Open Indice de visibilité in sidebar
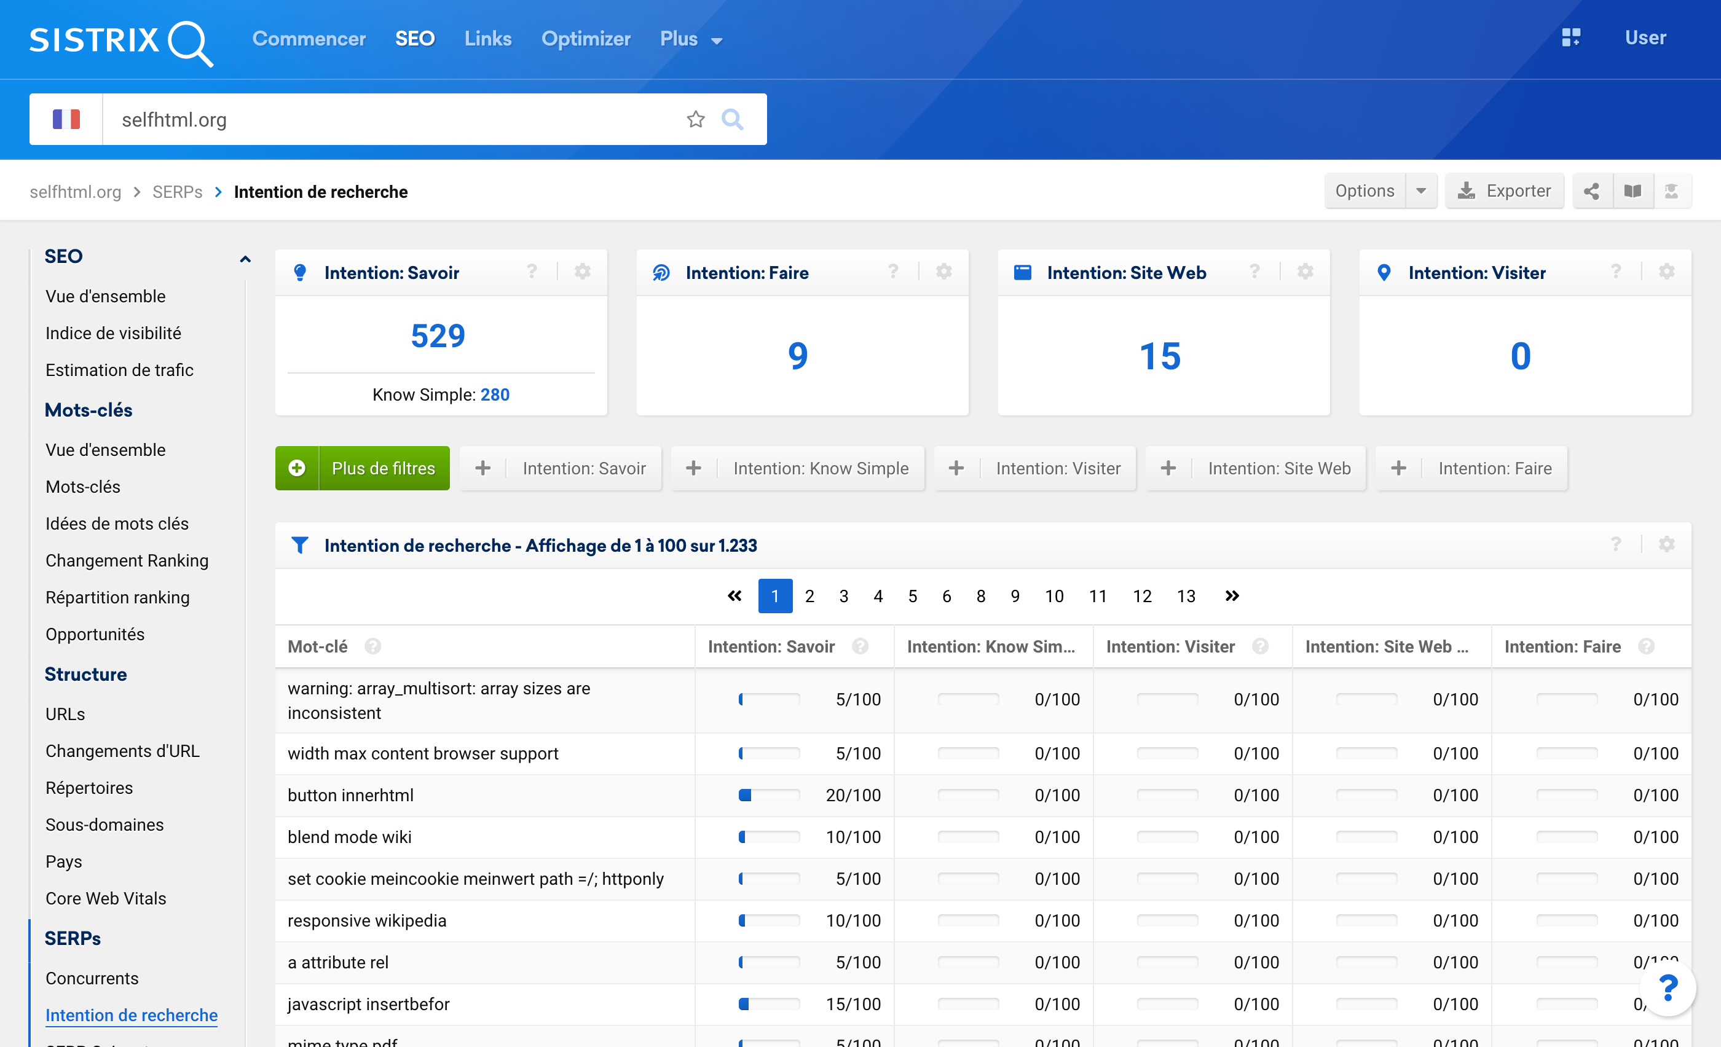The height and width of the screenshot is (1047, 1721). (113, 333)
